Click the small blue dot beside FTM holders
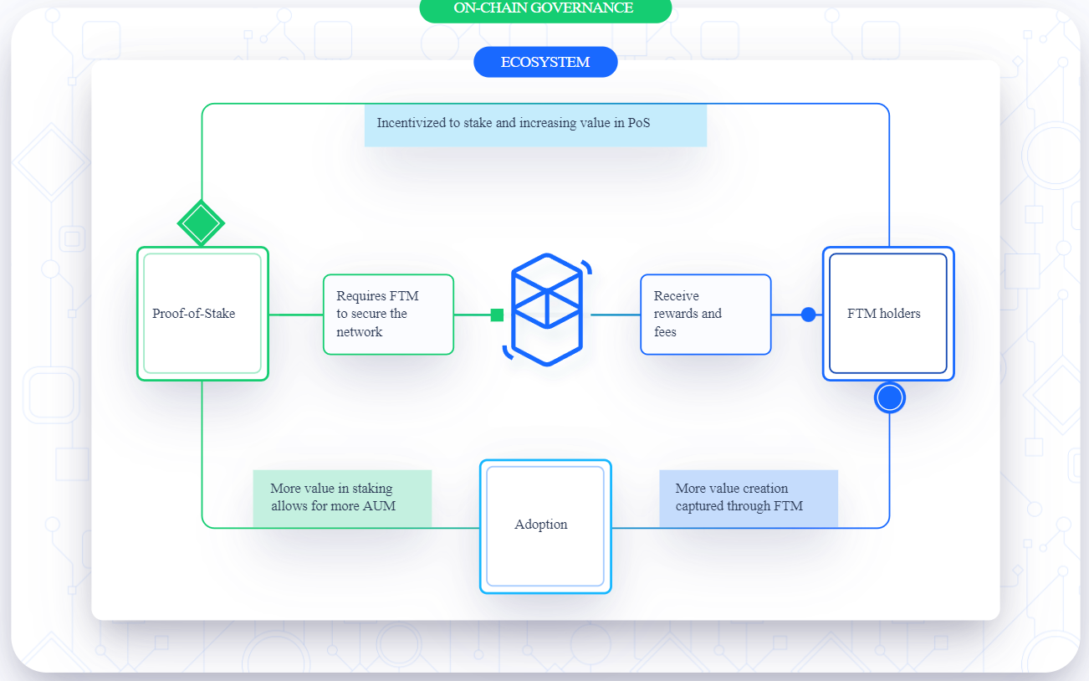 808,315
